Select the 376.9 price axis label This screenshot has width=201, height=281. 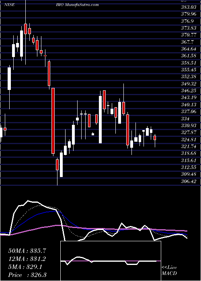(x=187, y=21)
